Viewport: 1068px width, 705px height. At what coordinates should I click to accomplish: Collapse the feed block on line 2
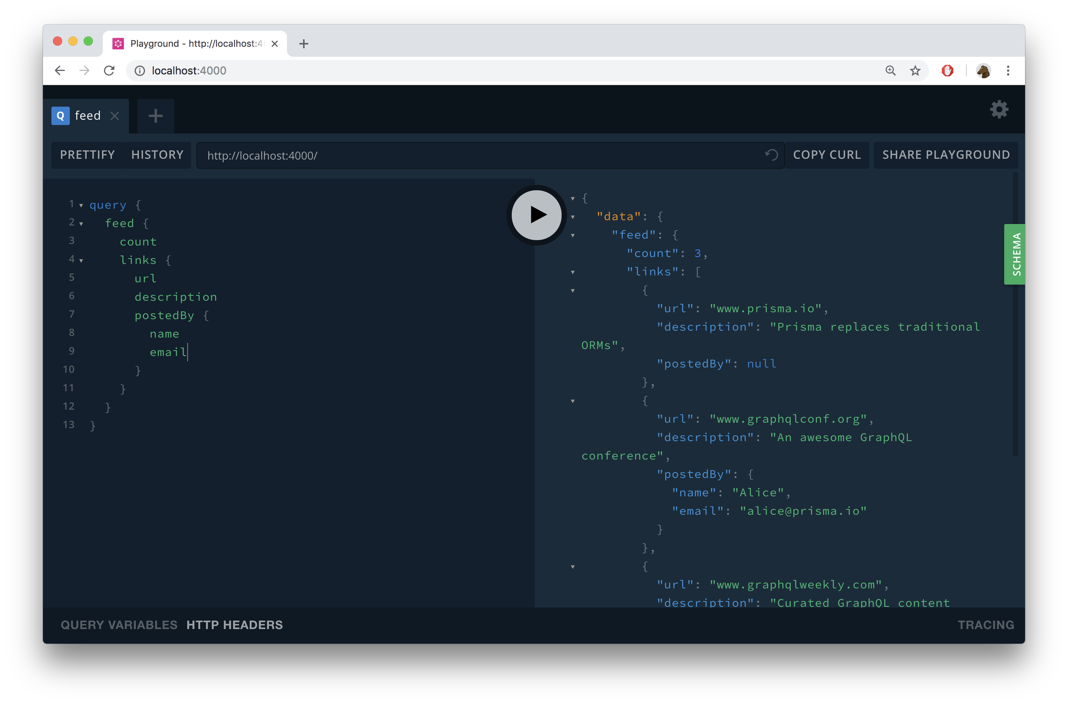point(81,224)
